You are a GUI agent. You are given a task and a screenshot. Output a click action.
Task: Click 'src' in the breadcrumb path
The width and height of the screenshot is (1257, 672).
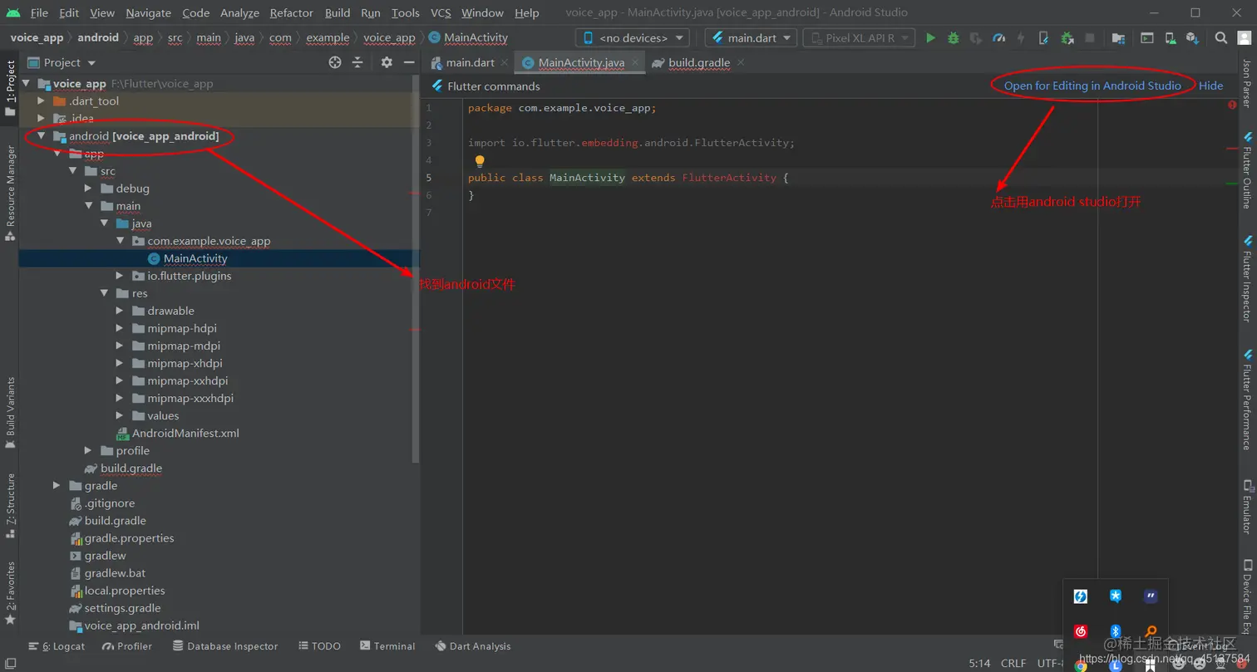175,38
